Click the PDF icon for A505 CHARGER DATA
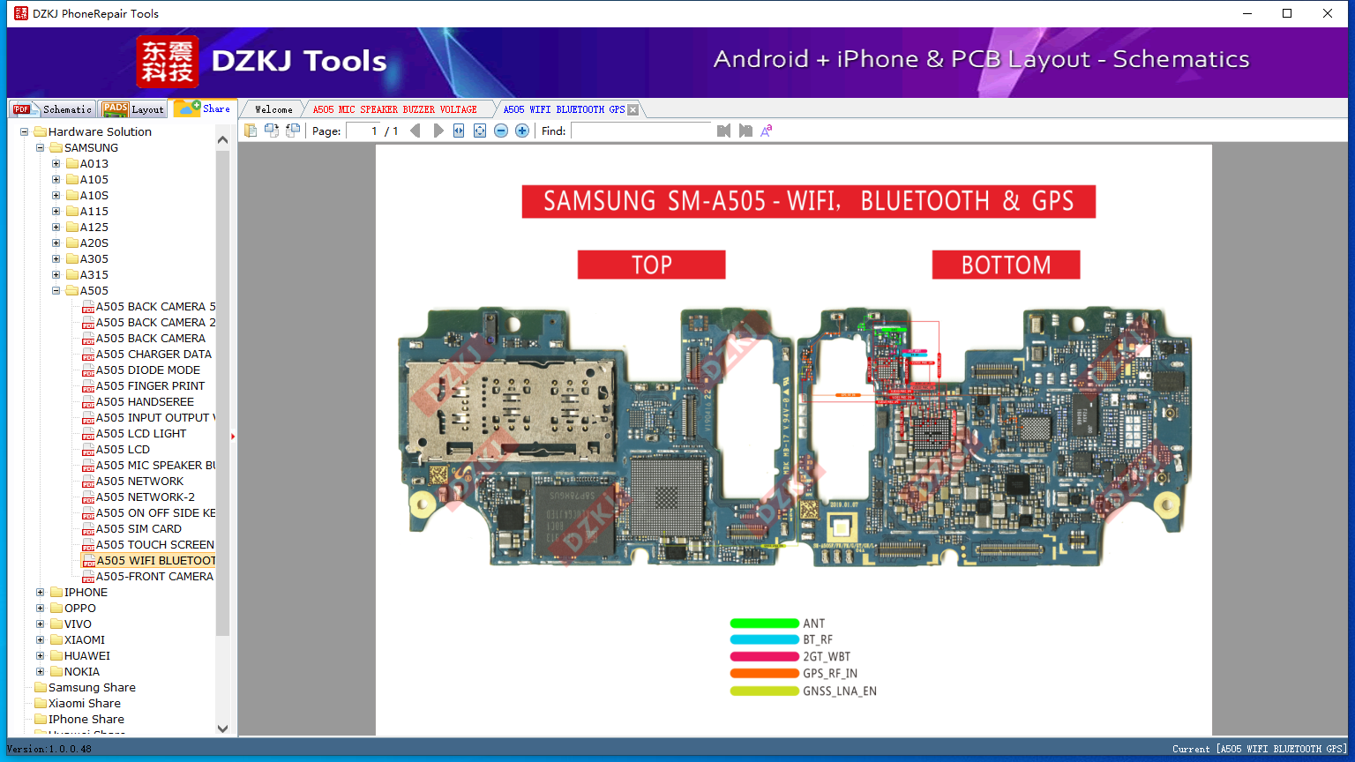Image resolution: width=1355 pixels, height=762 pixels. click(x=88, y=355)
